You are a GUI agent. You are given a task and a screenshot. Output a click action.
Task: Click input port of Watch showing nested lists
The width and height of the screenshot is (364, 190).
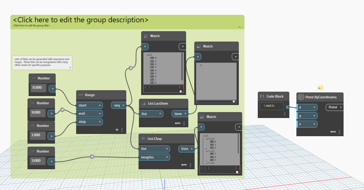(x=201, y=127)
